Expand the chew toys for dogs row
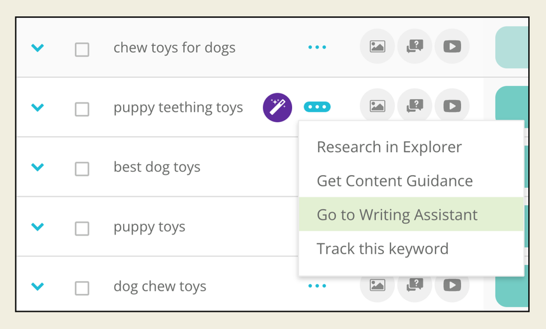546x329 pixels. pyautogui.click(x=38, y=48)
